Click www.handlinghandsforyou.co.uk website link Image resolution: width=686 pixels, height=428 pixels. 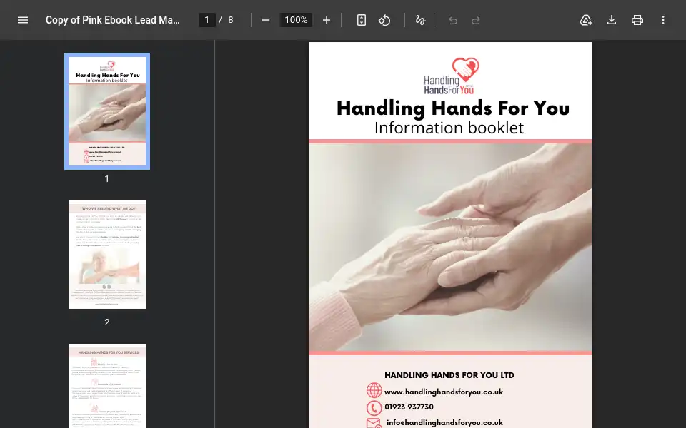(444, 392)
